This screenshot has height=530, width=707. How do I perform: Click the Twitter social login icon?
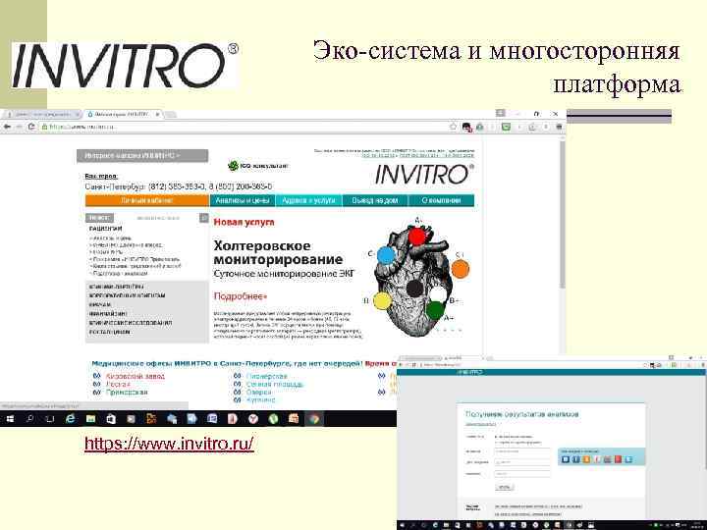[x=628, y=459]
